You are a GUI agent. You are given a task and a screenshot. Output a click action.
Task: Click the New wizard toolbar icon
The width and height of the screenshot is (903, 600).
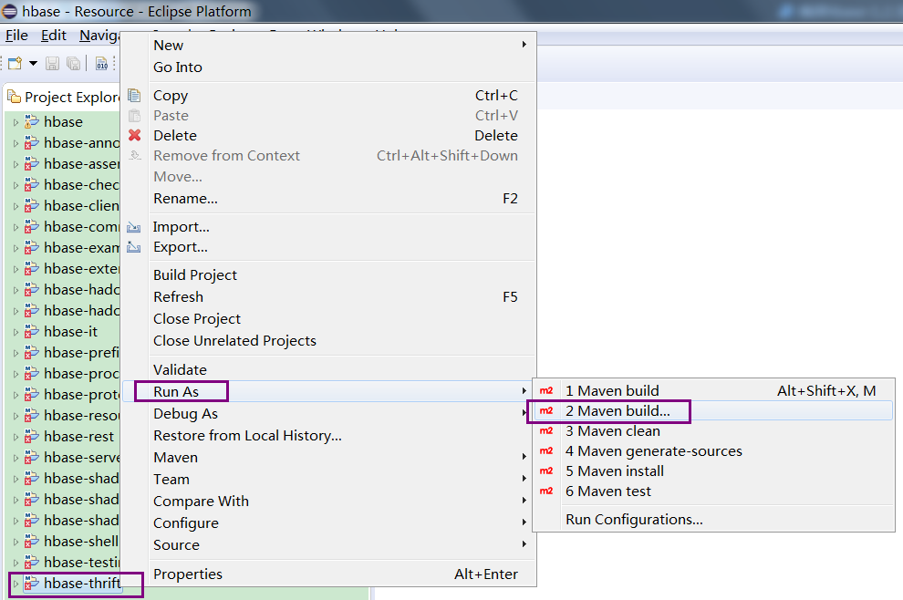15,63
